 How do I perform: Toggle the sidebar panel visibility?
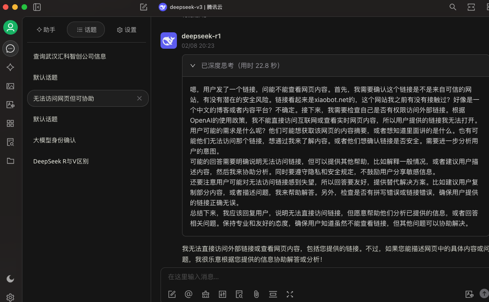click(x=37, y=7)
